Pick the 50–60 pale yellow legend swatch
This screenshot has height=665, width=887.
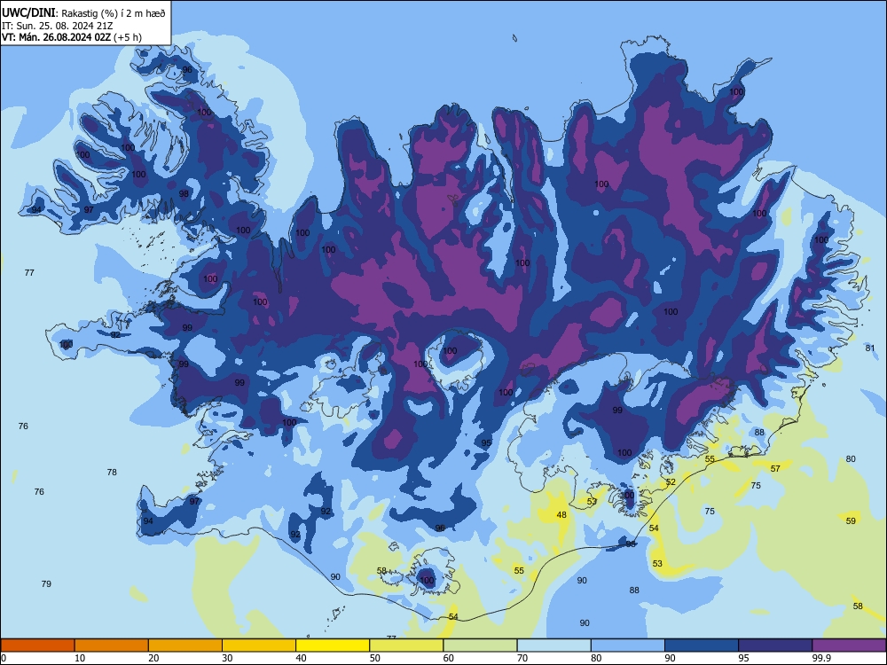coord(406,645)
